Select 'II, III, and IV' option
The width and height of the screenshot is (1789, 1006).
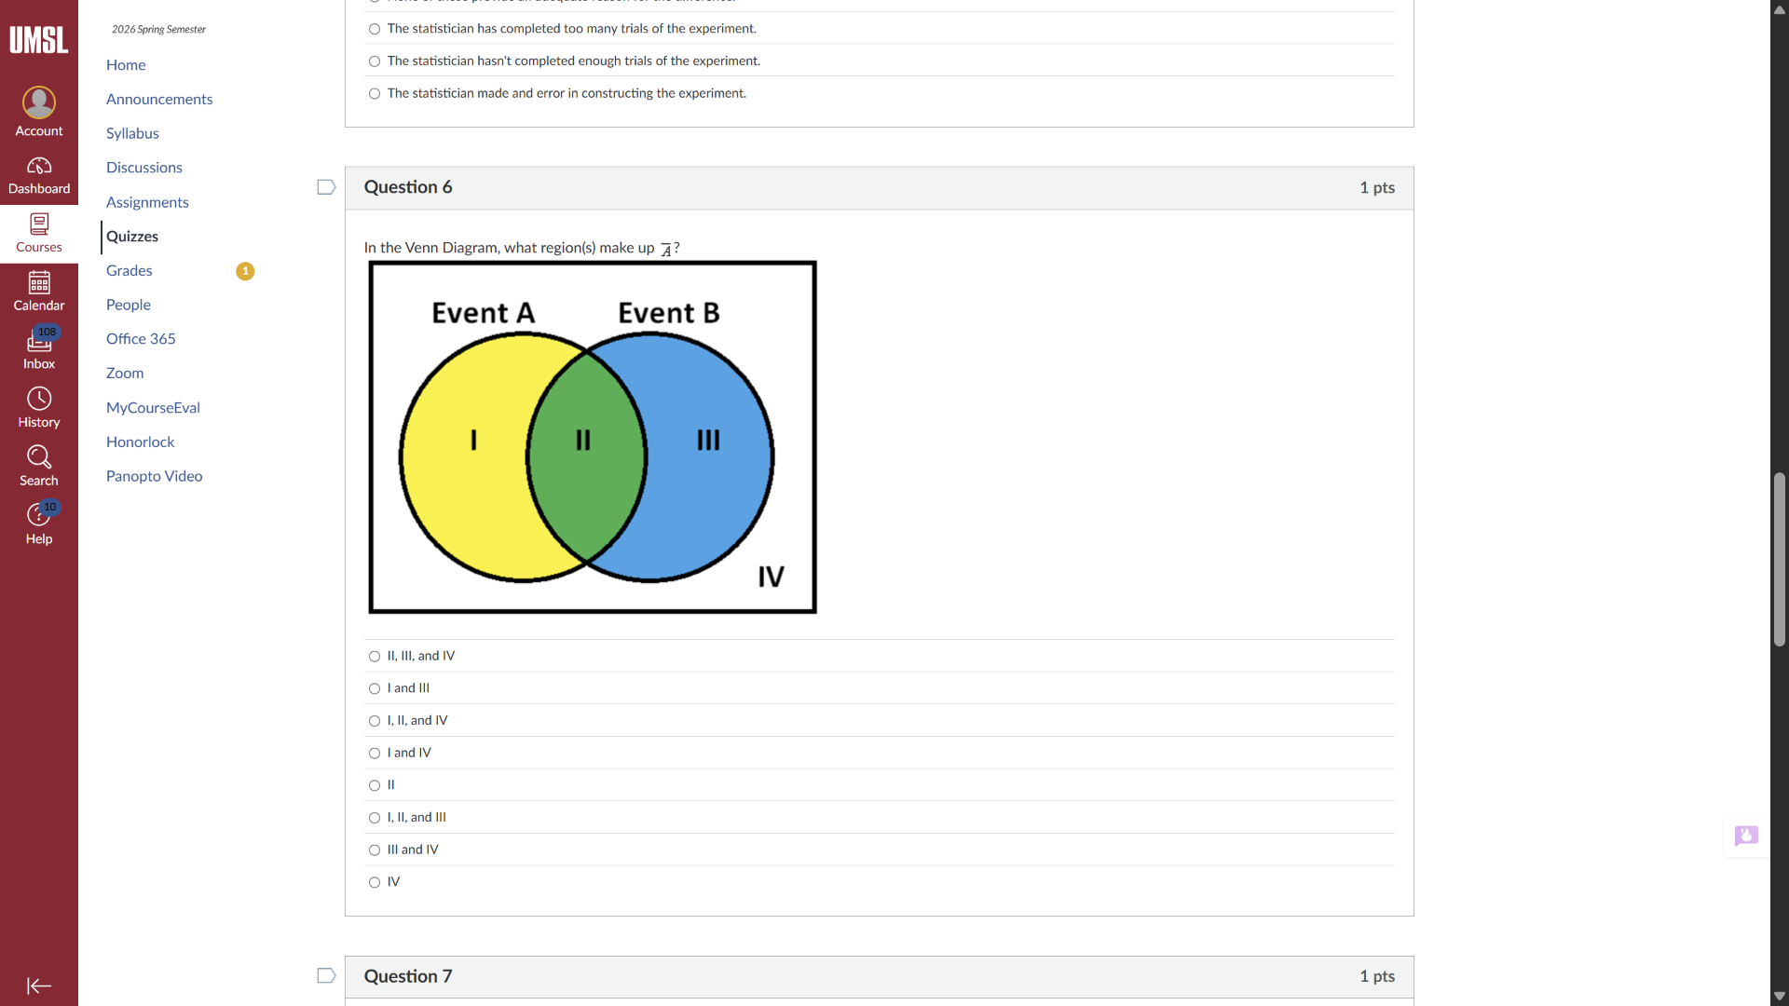coord(374,656)
